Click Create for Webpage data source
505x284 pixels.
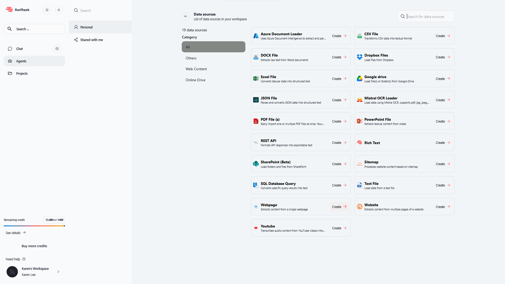339,207
